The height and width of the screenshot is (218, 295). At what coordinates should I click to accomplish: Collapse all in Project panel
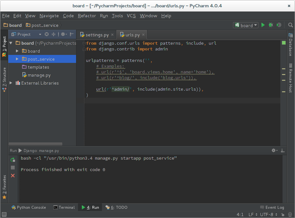(x=54, y=34)
